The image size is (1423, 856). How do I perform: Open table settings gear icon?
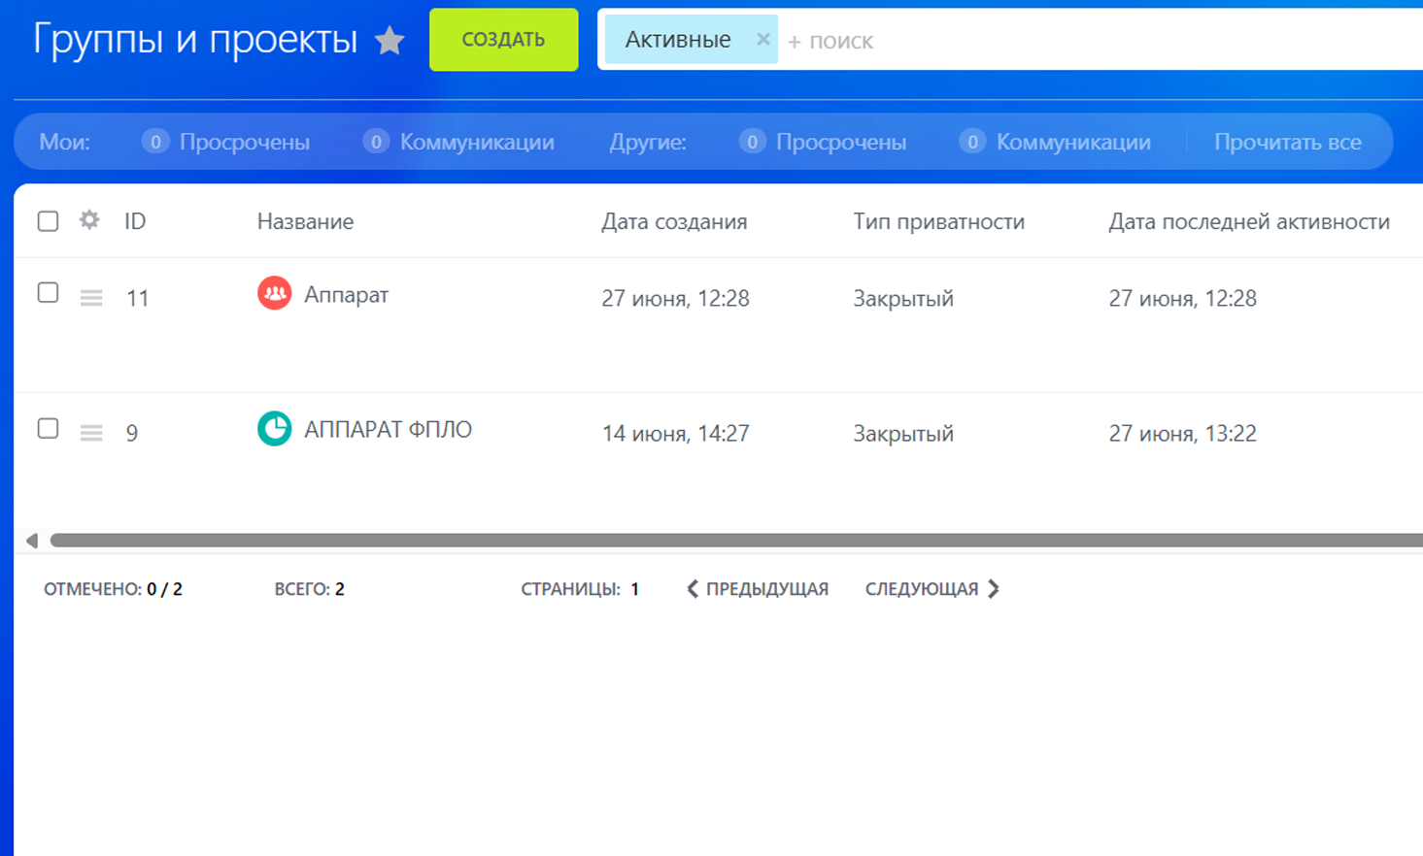click(89, 220)
